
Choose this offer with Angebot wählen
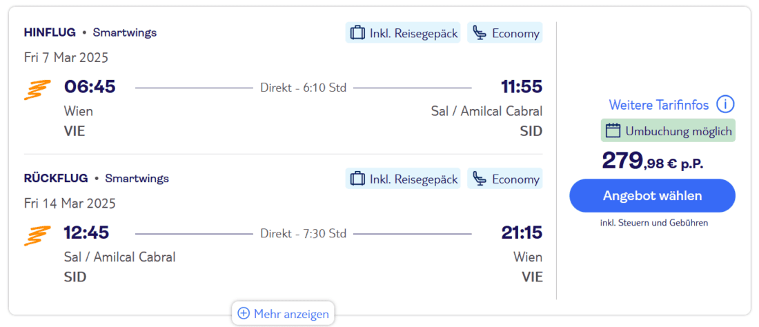652,196
